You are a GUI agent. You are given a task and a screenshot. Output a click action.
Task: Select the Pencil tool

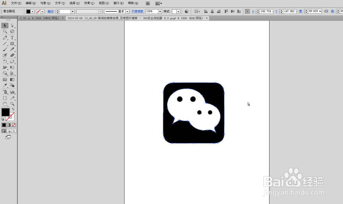coord(12,49)
